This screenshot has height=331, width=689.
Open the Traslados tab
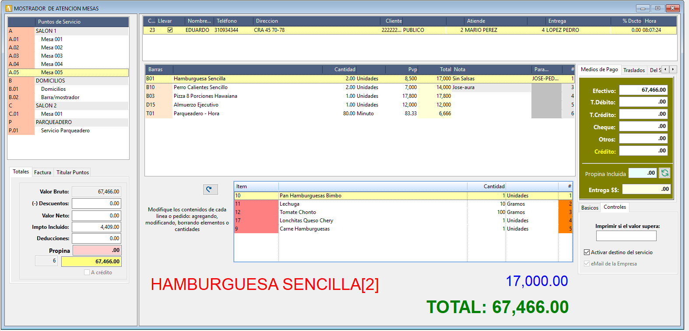[634, 70]
